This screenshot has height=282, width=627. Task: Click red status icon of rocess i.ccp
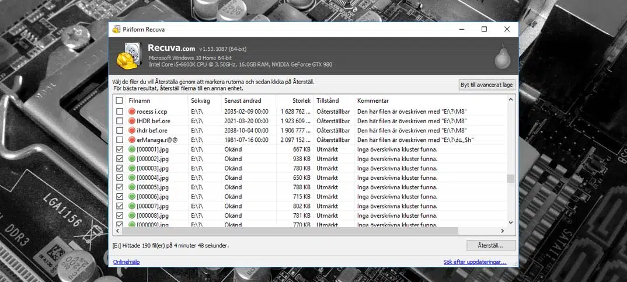point(132,112)
